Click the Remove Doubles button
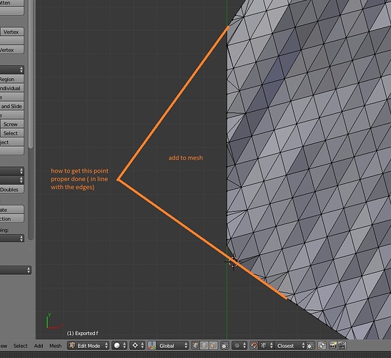391x358 pixels. (11, 189)
